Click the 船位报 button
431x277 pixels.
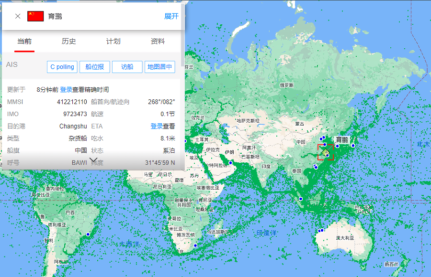point(95,67)
